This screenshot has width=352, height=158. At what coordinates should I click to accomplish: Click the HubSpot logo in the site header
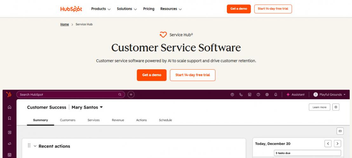click(71, 9)
